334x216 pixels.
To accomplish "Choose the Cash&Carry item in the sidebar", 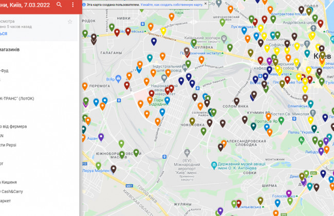I will coord(12,191).
